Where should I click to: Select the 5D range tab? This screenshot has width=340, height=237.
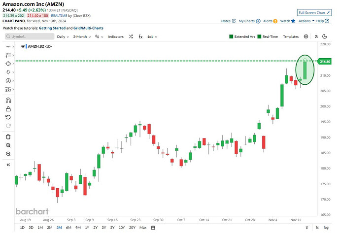[31, 228]
